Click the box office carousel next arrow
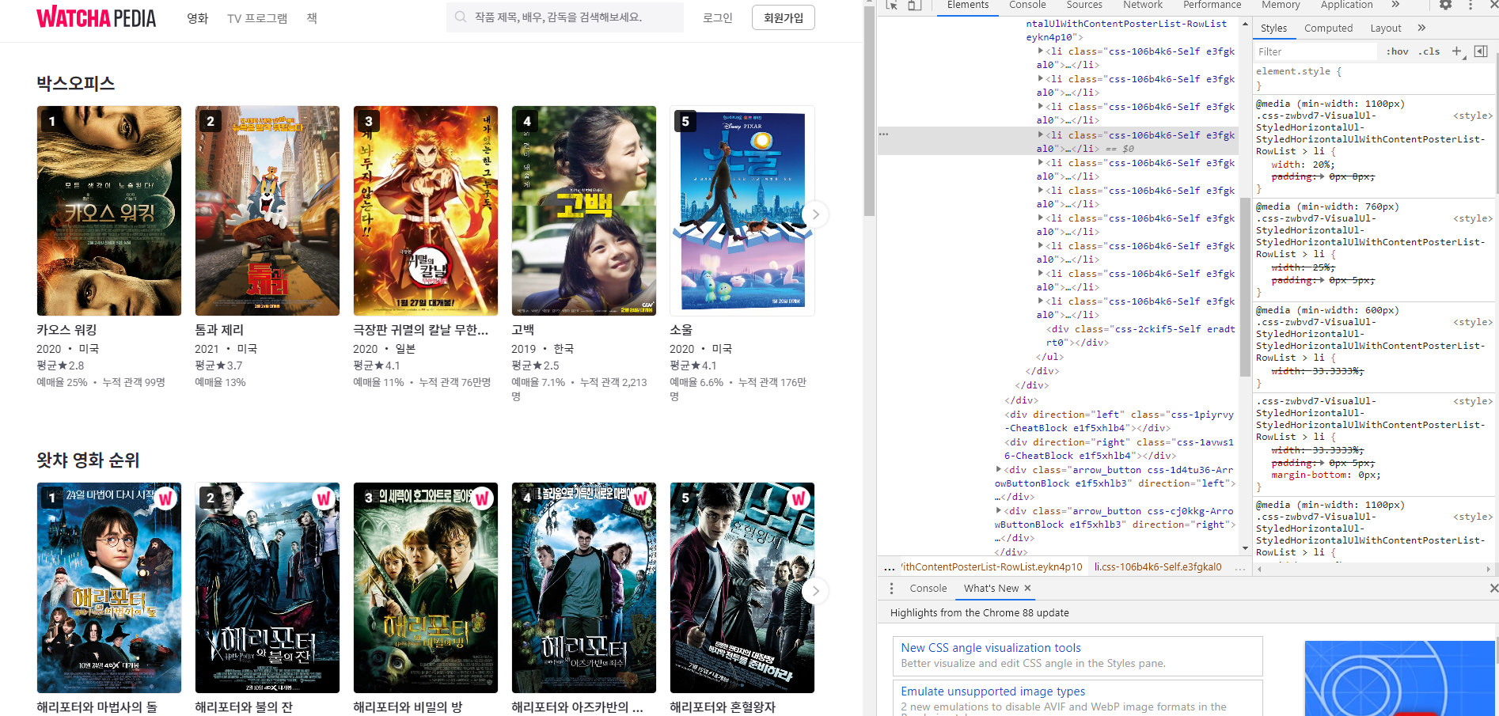The image size is (1499, 716). (x=815, y=214)
